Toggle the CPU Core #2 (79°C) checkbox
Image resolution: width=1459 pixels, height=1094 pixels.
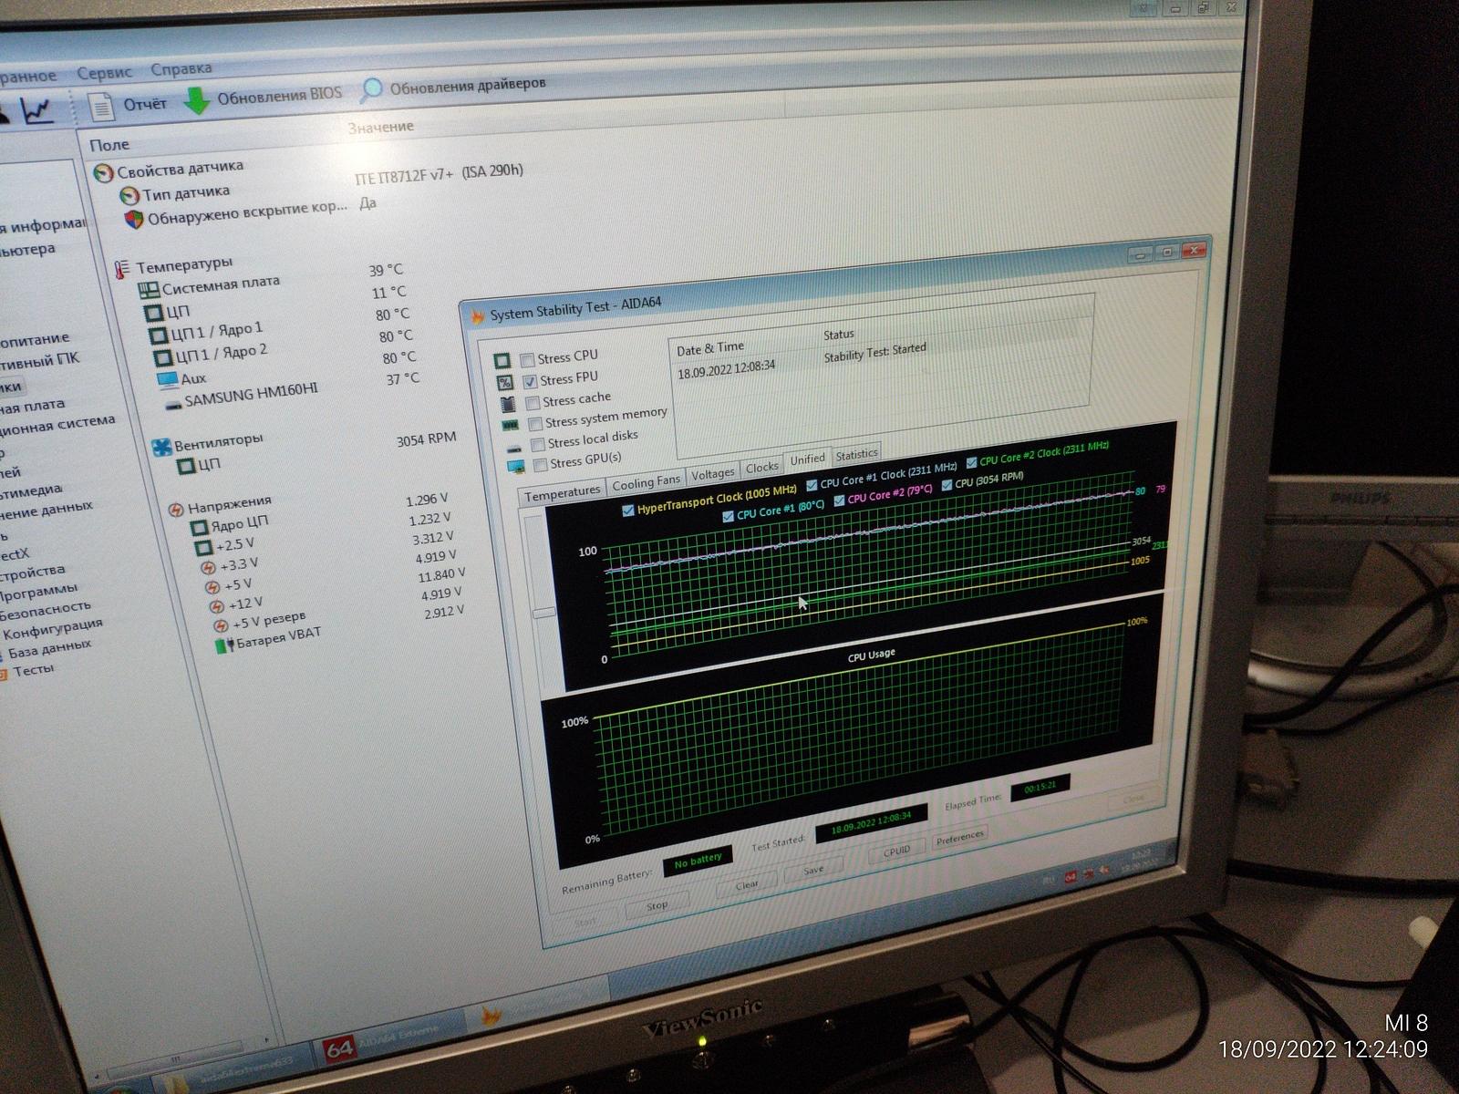pos(839,501)
